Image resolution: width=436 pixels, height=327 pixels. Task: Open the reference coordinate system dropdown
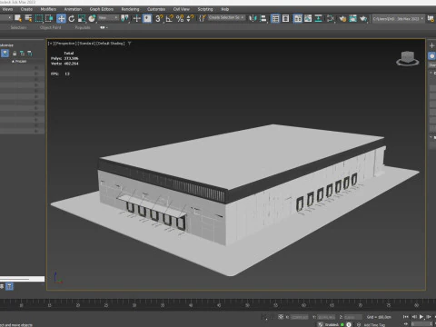108,18
